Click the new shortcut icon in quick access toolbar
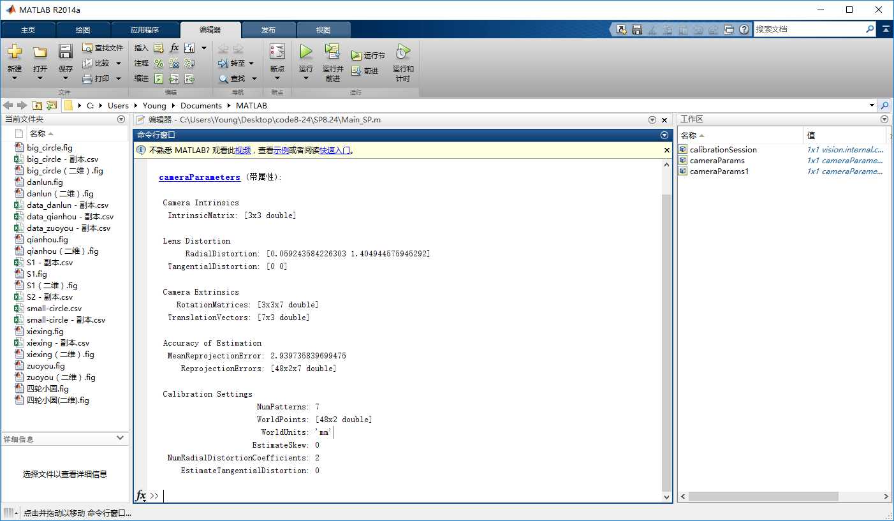894x521 pixels. (x=621, y=29)
